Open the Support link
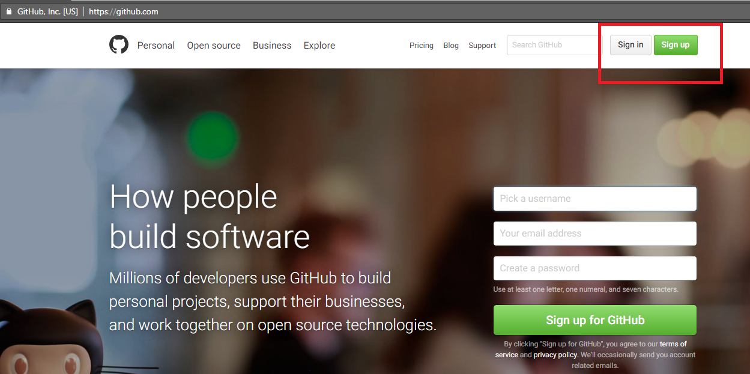This screenshot has height=374, width=750. (482, 45)
